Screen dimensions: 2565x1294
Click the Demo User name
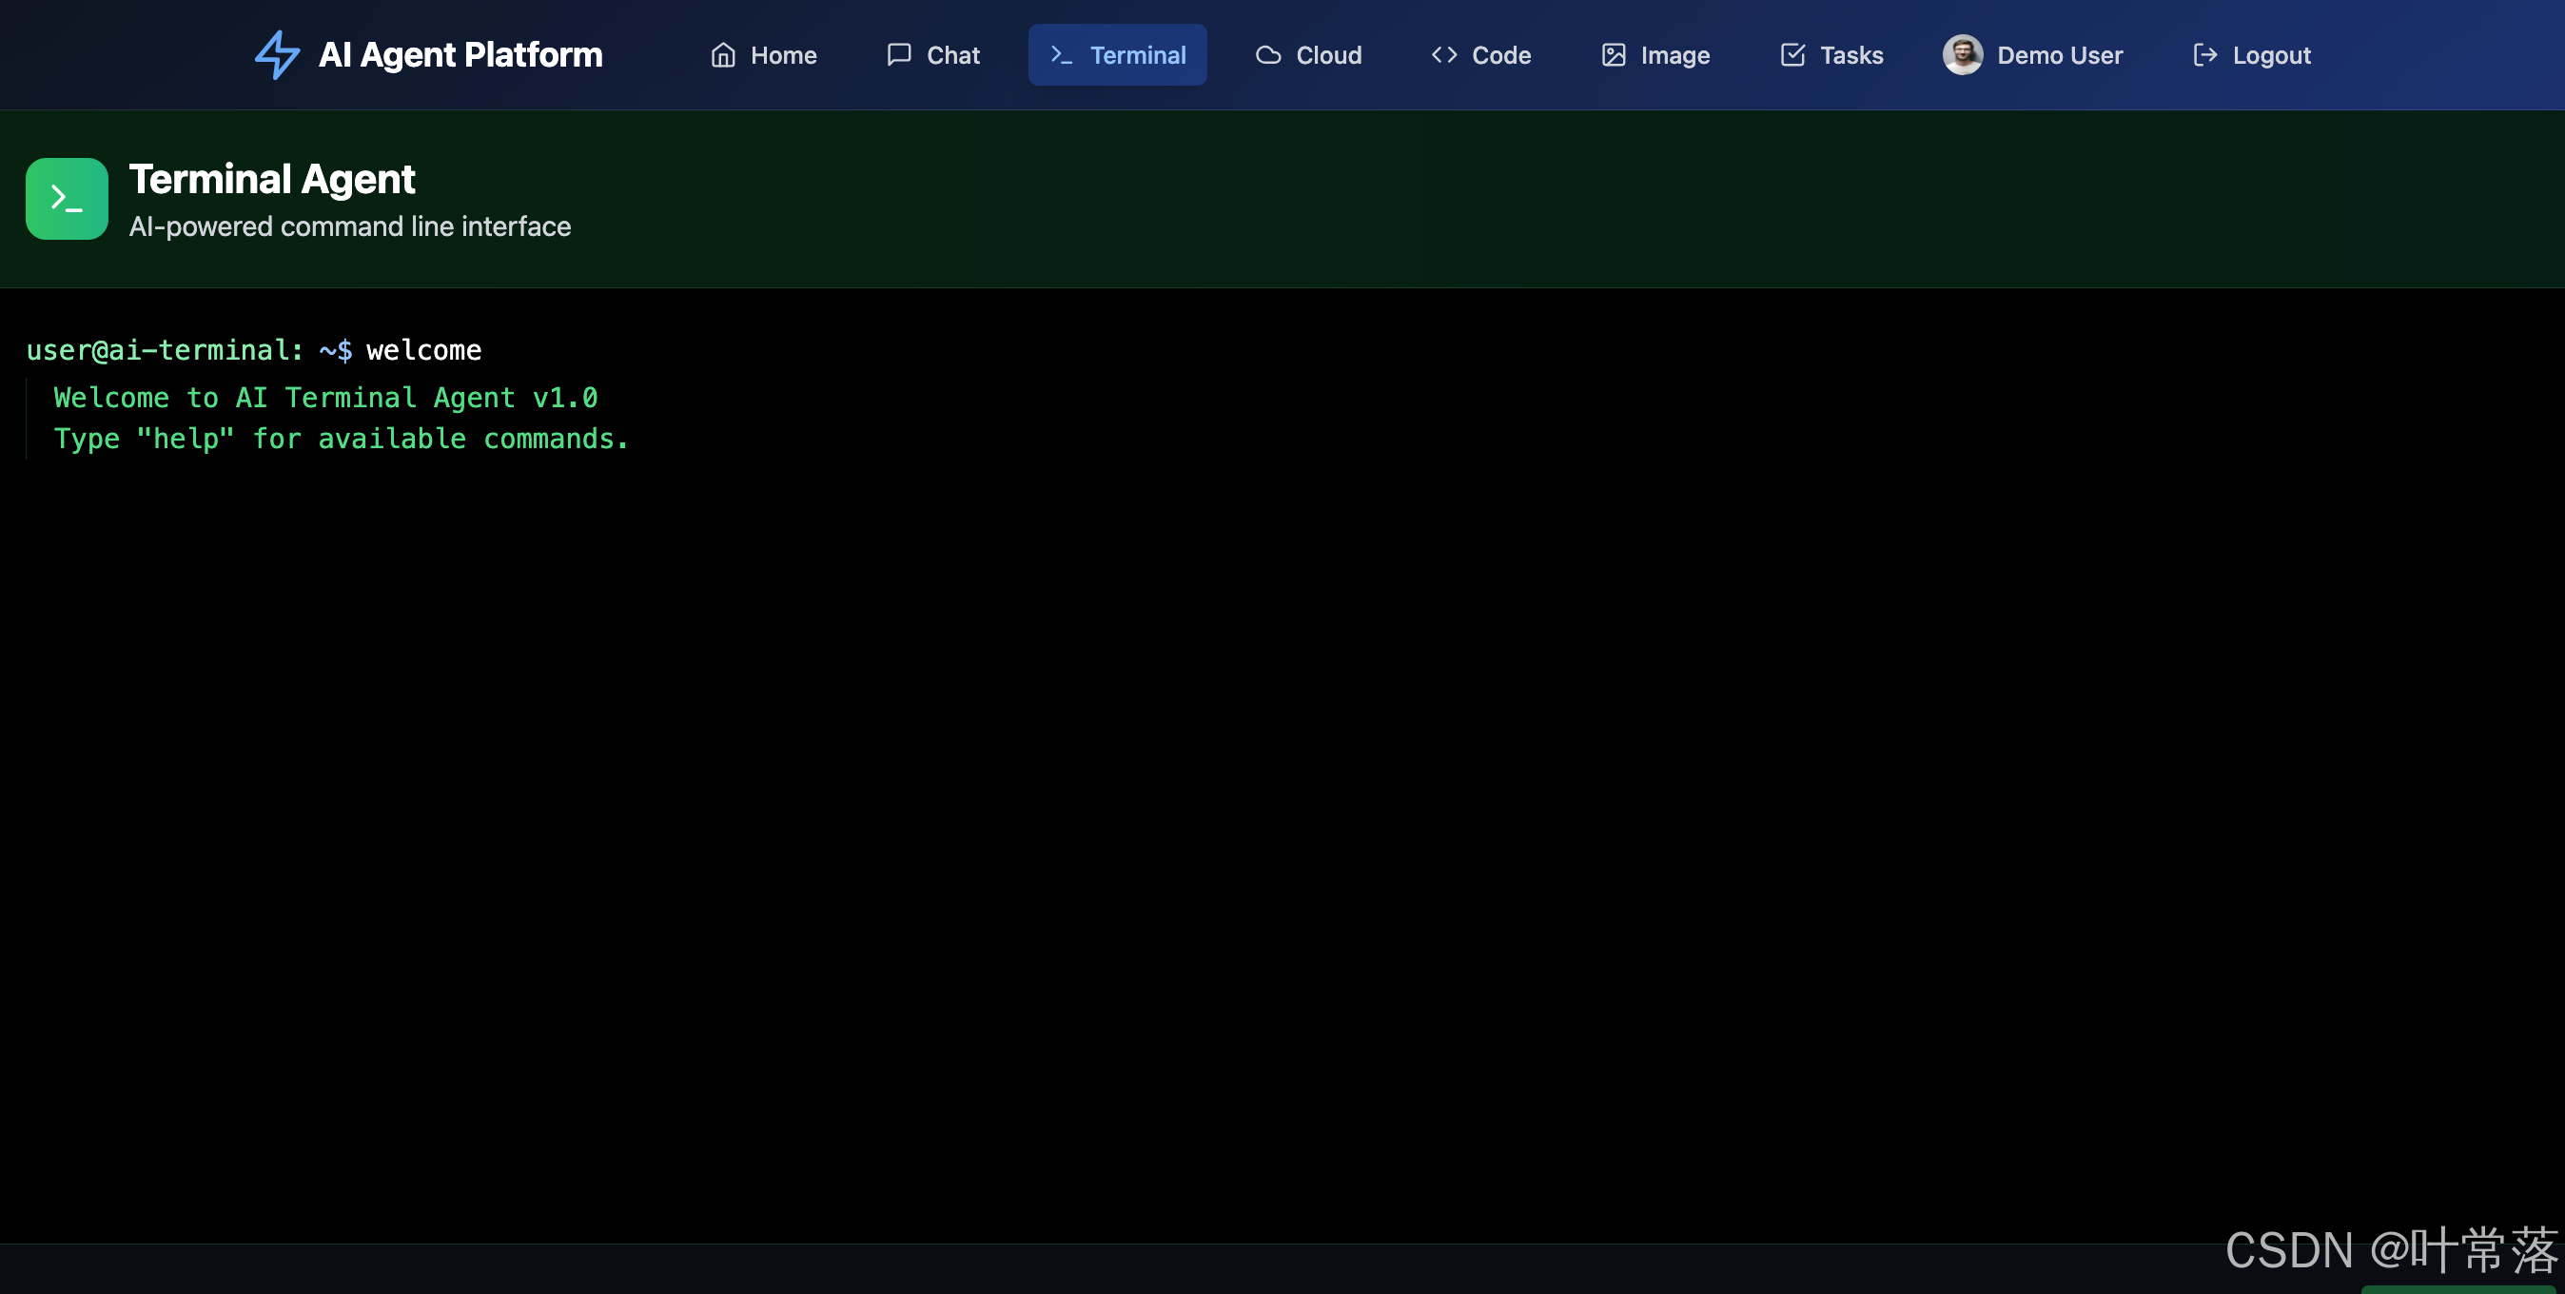(x=2059, y=56)
